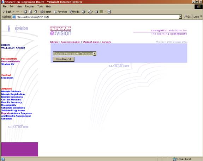This screenshot has height=161, width=203.
Task: Click the student name WELLESLEY, ARTHUR
Action: (13, 48)
